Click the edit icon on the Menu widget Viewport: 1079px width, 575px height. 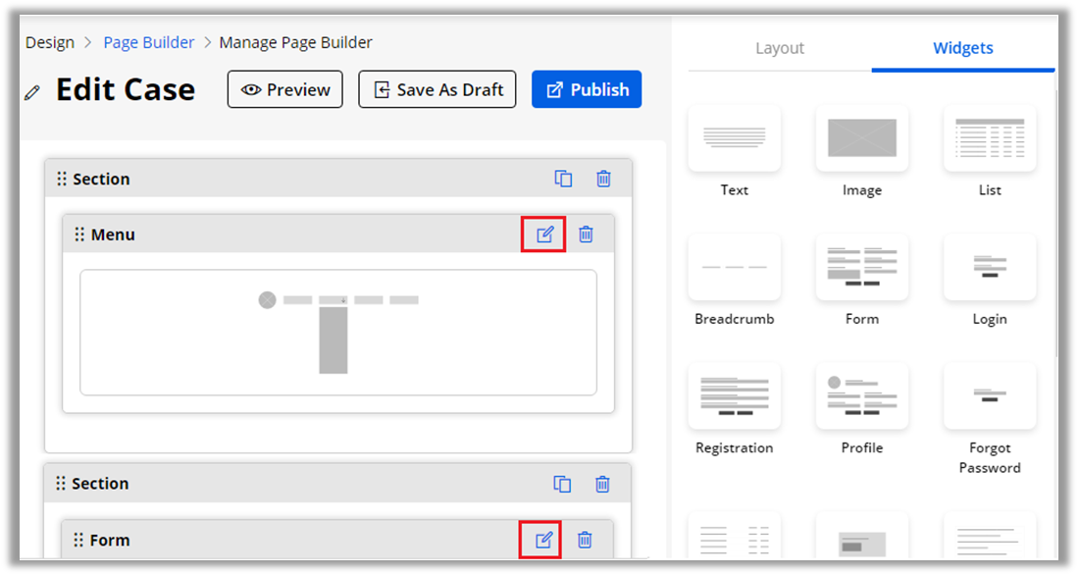(x=544, y=235)
